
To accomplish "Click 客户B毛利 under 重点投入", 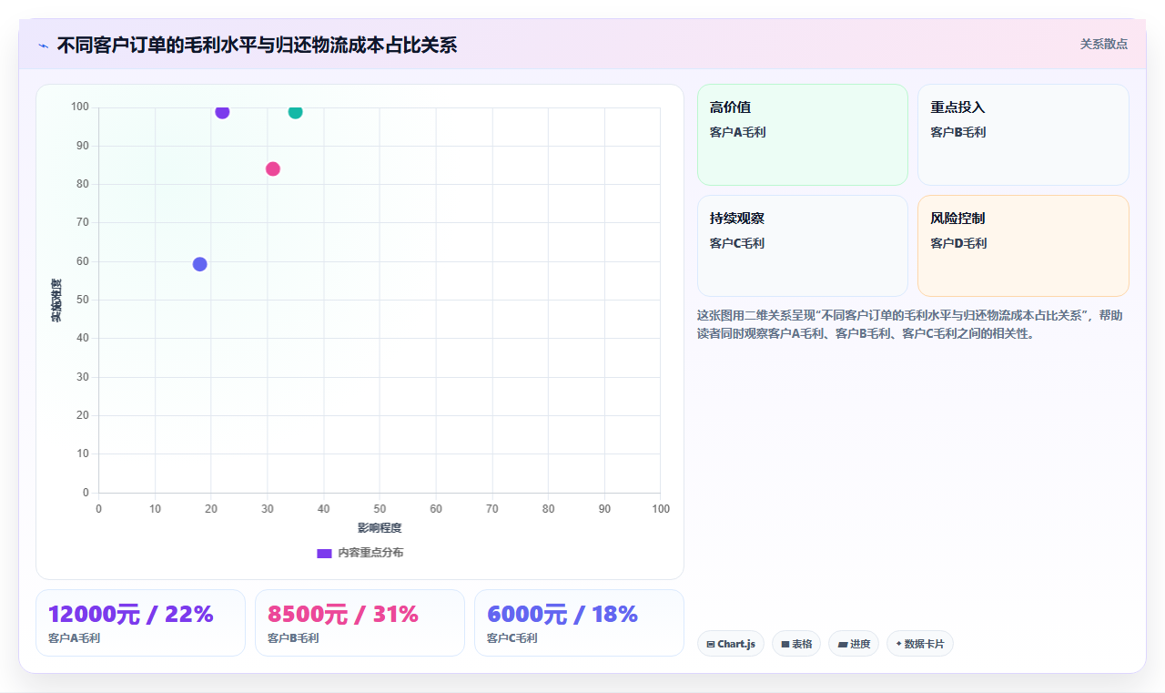I will click(958, 132).
